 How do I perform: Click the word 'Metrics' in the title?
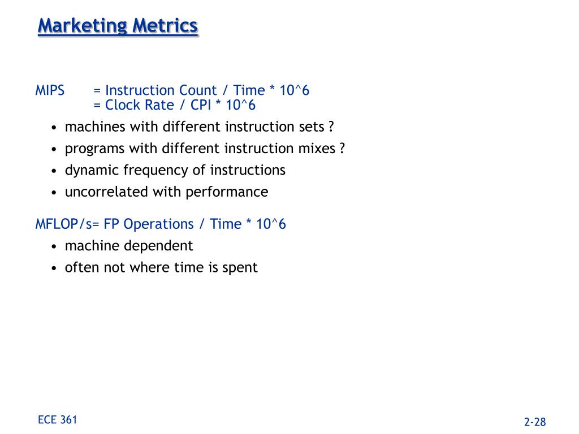click(x=165, y=26)
